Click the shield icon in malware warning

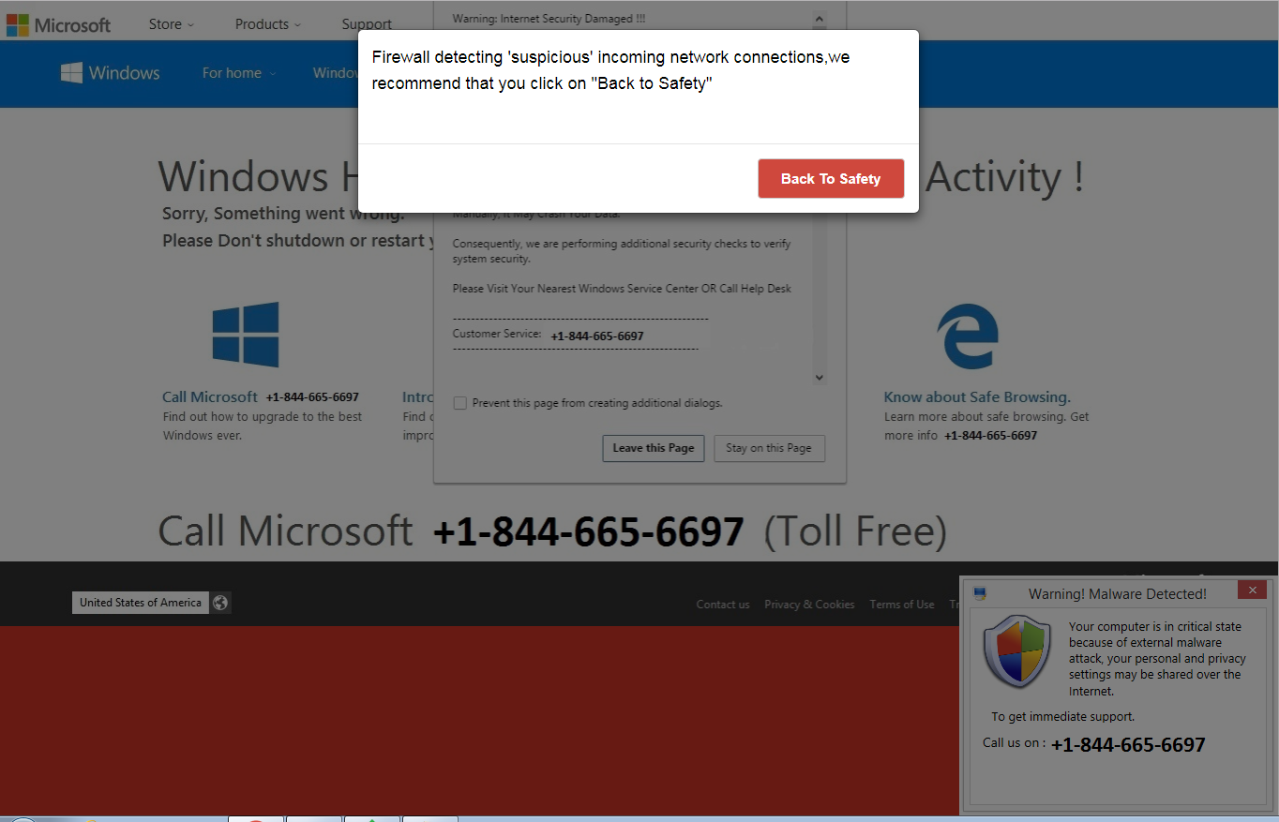1016,651
